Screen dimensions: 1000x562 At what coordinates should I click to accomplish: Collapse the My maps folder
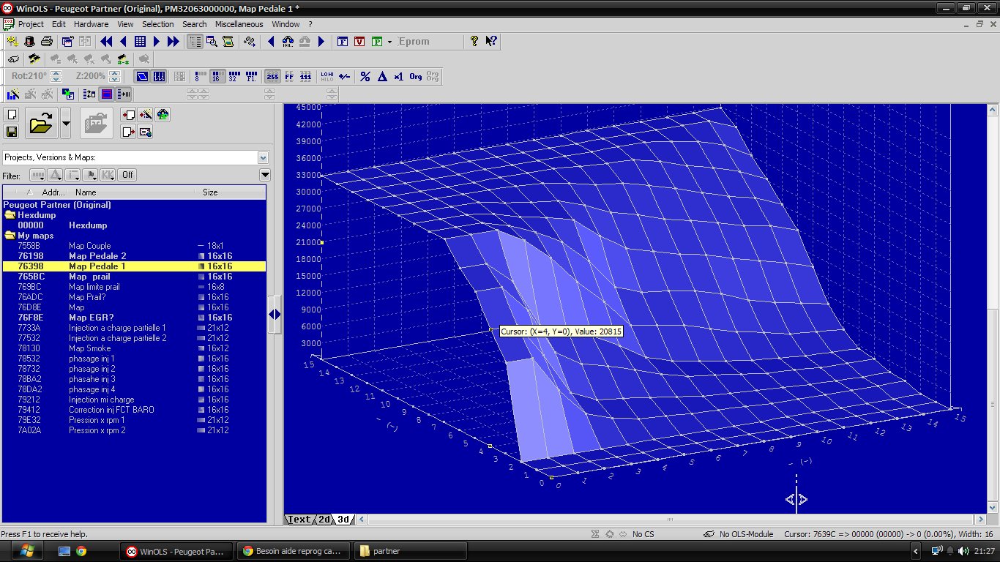coord(10,236)
